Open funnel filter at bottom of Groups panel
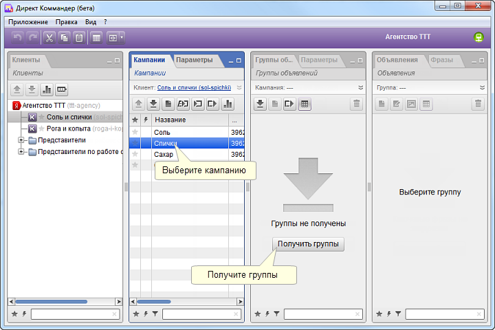The width and height of the screenshot is (495, 330). 276,314
